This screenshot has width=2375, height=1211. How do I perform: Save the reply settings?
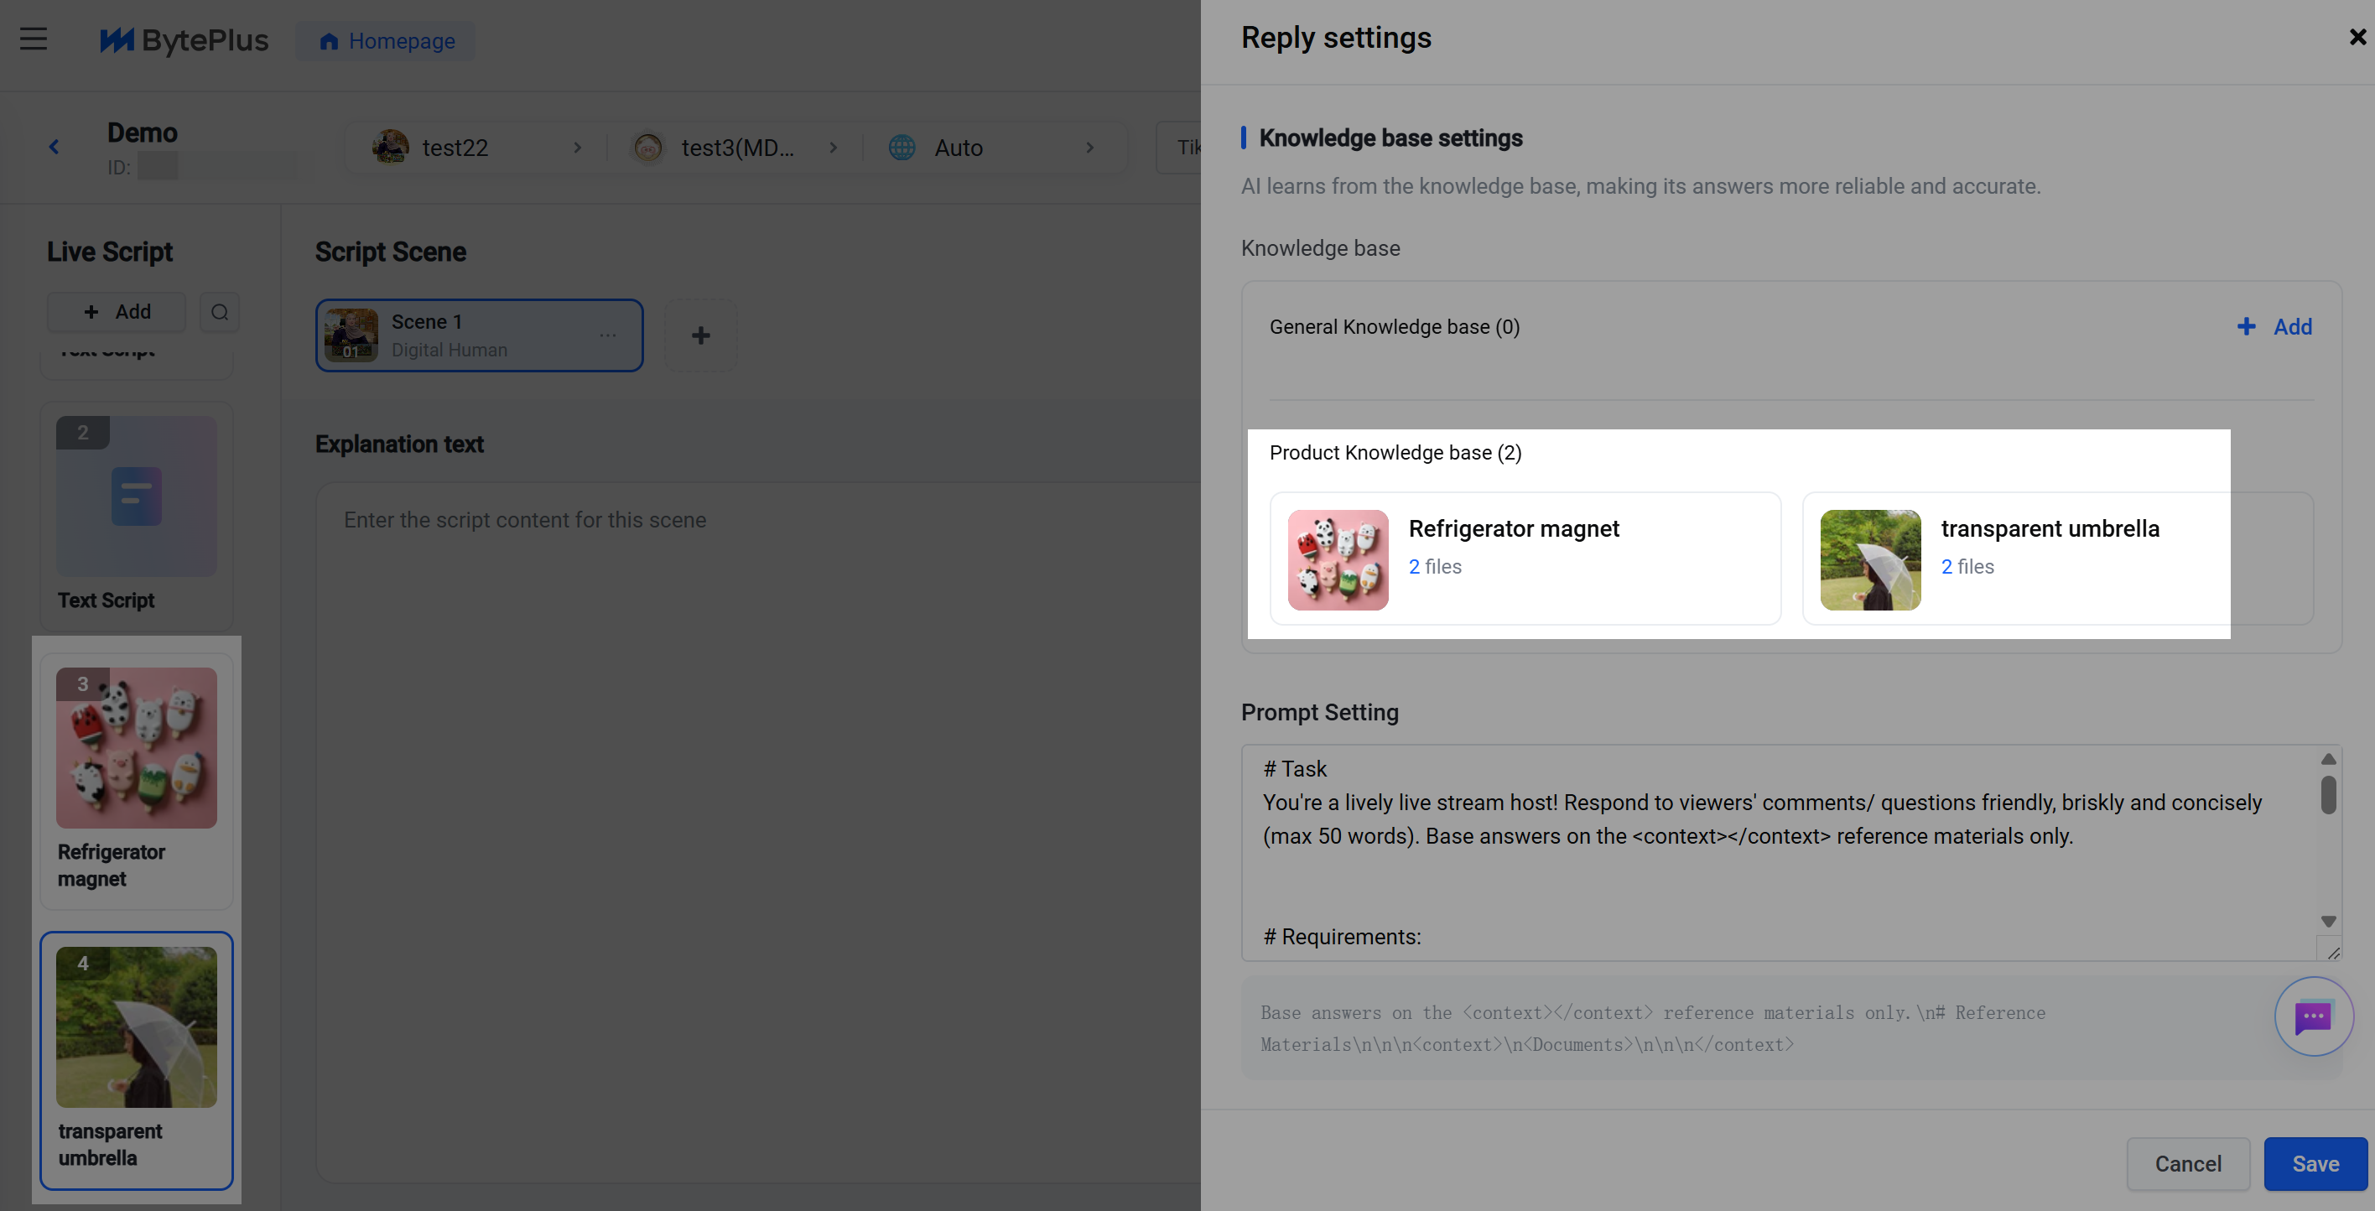(2315, 1163)
